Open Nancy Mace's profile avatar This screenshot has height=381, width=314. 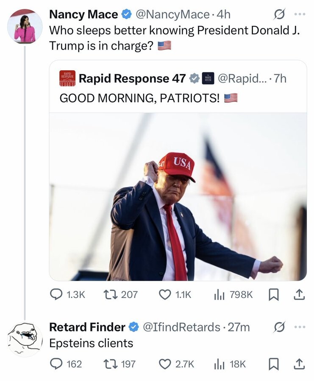(25, 26)
